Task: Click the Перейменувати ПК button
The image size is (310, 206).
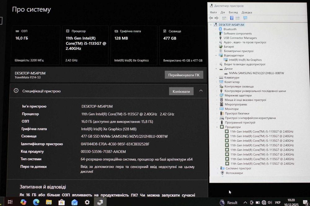Action: tap(184, 75)
